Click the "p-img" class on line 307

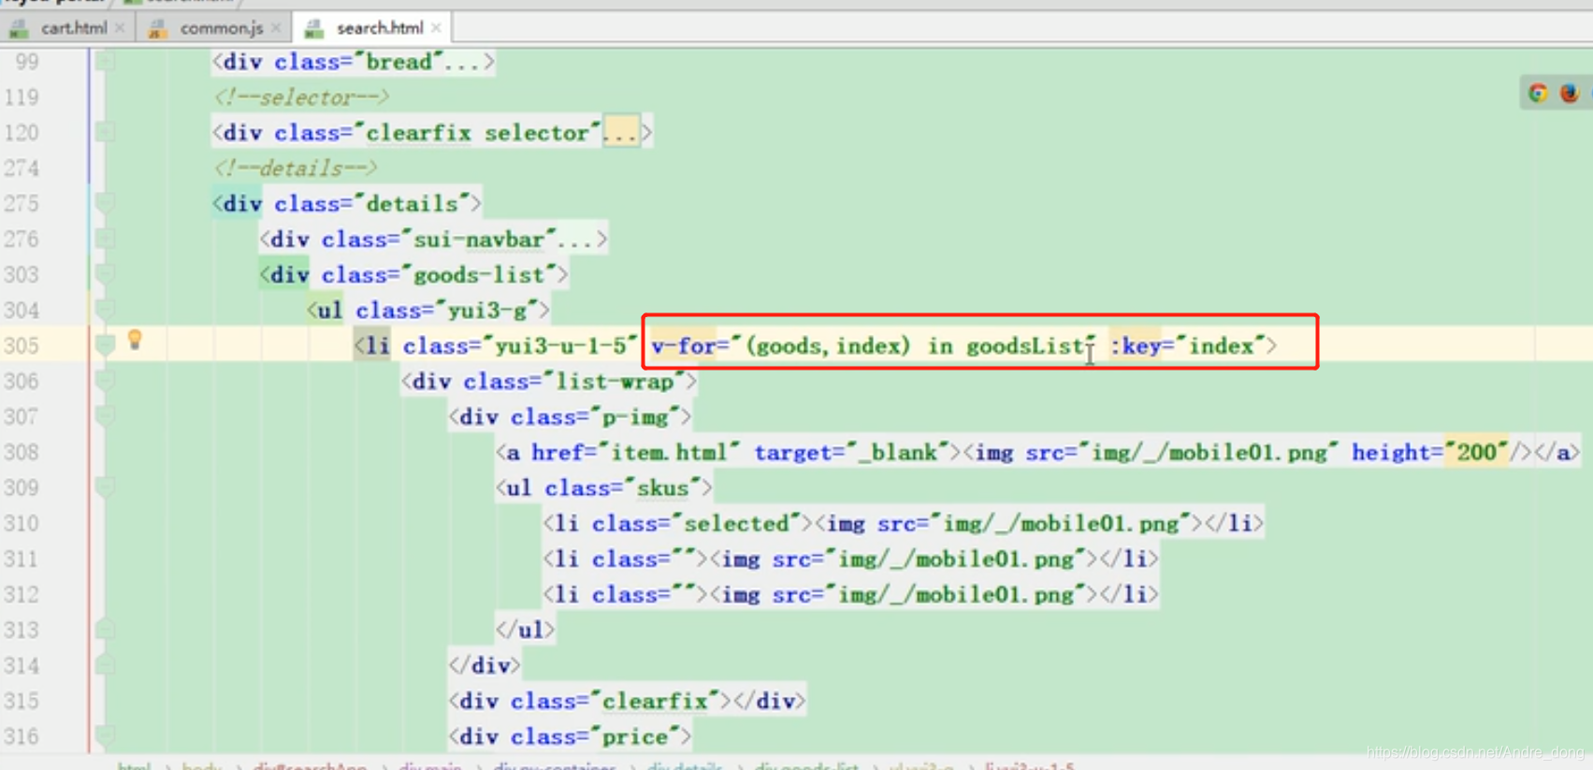(x=638, y=417)
